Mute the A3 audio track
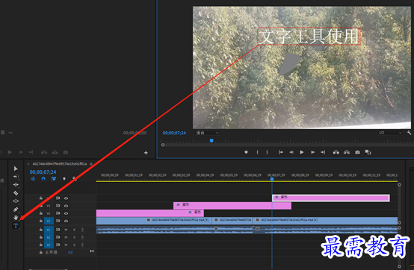Screen dimensions: 414x270 coord(66,245)
